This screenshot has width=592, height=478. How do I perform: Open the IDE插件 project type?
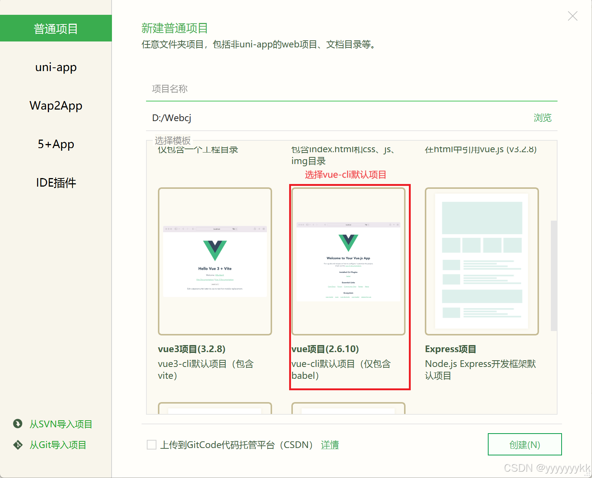(x=56, y=183)
